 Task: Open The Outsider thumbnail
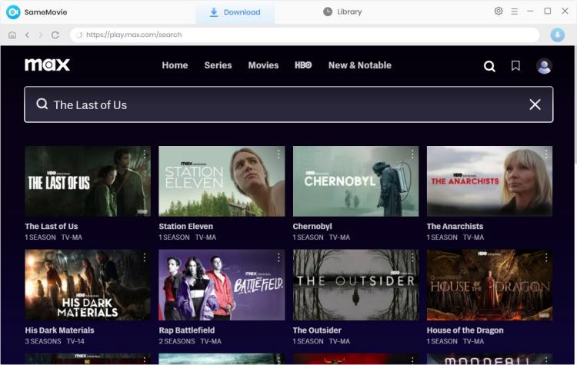pos(355,285)
